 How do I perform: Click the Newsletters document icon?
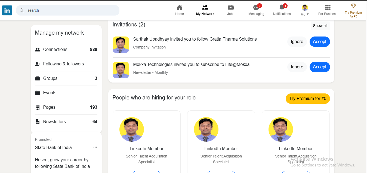(38, 122)
